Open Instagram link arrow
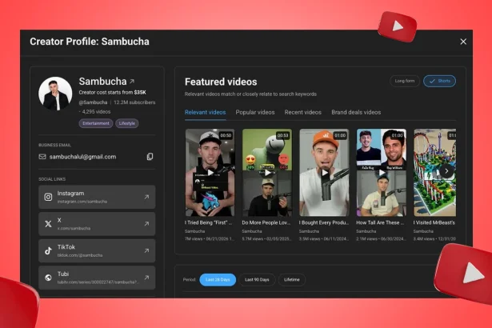The height and width of the screenshot is (328, 492). (146, 197)
